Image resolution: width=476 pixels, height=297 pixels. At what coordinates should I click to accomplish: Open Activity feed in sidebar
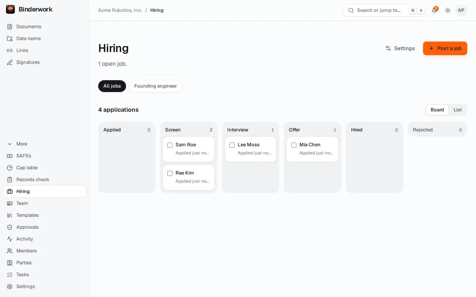point(44,239)
